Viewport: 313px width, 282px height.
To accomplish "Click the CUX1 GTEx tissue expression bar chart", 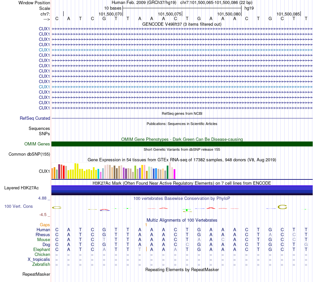I will pyautogui.click(x=113, y=171).
